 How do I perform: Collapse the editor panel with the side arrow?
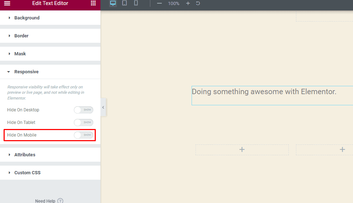click(x=103, y=107)
